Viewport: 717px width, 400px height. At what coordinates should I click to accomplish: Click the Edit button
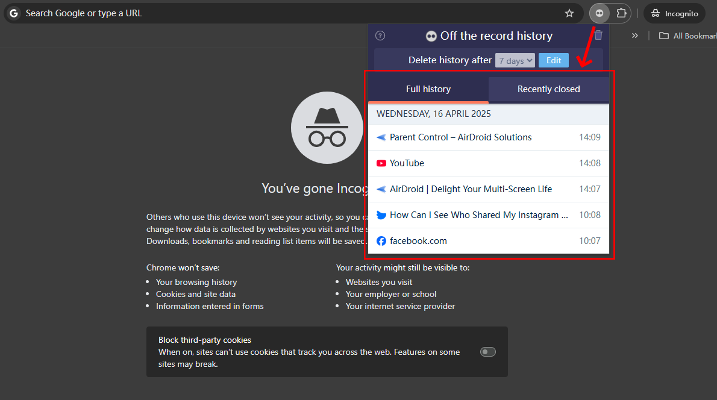tap(553, 60)
